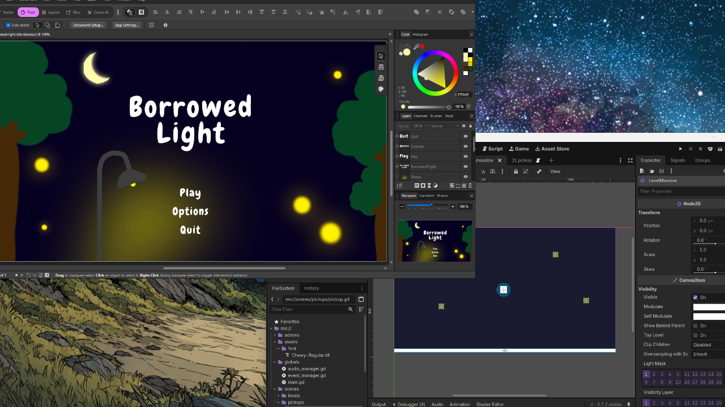Viewport: 725px width, 407px height.
Task: Click the Filter Files search field
Action: pos(313,309)
